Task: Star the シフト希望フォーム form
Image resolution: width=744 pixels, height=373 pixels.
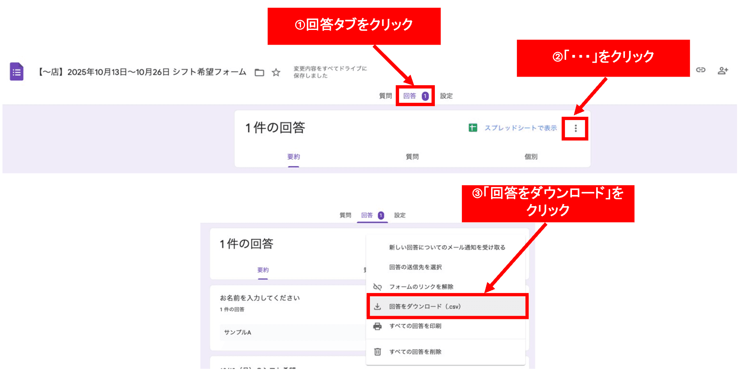Action: click(276, 73)
